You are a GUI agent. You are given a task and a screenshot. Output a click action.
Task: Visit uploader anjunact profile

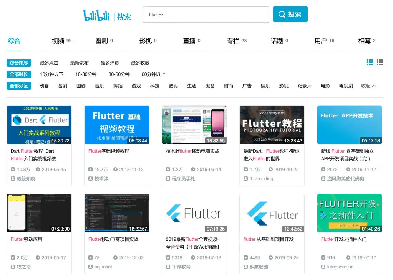[100, 267]
